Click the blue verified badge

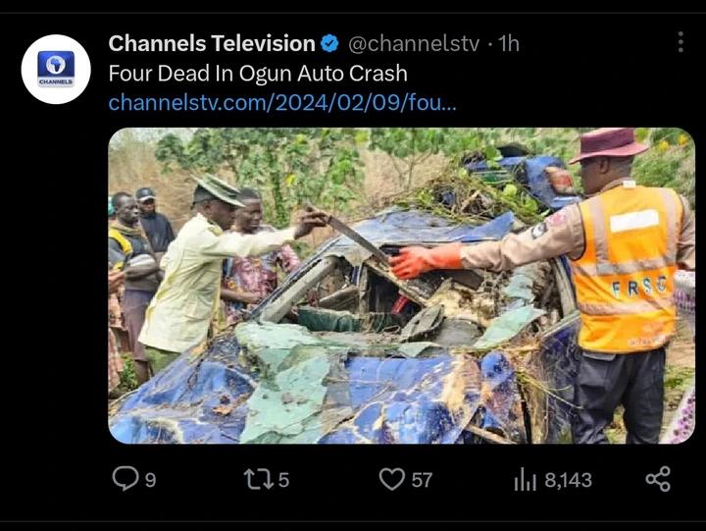(329, 44)
